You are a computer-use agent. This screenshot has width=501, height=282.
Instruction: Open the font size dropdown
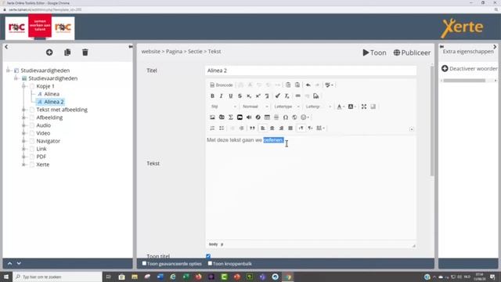pos(318,107)
